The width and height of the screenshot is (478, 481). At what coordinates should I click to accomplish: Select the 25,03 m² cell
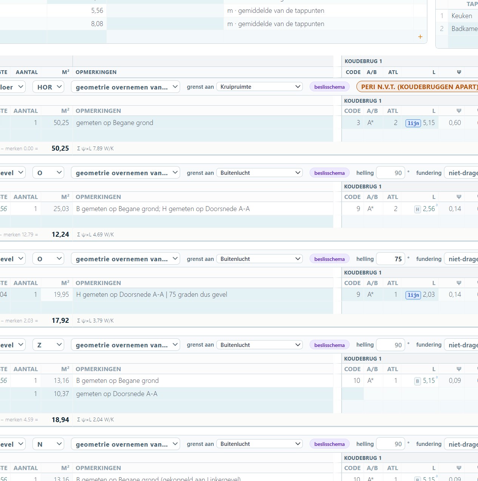point(57,209)
